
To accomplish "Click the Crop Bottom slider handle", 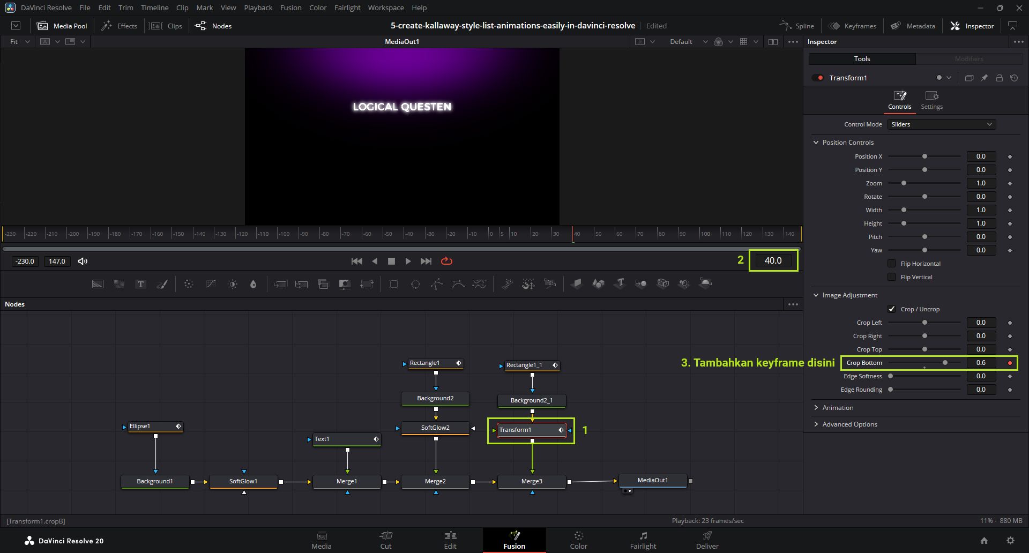I will tap(945, 363).
